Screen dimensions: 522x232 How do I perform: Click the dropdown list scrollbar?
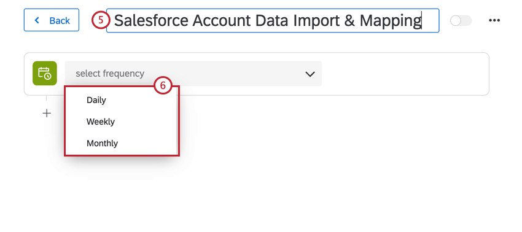(x=176, y=120)
